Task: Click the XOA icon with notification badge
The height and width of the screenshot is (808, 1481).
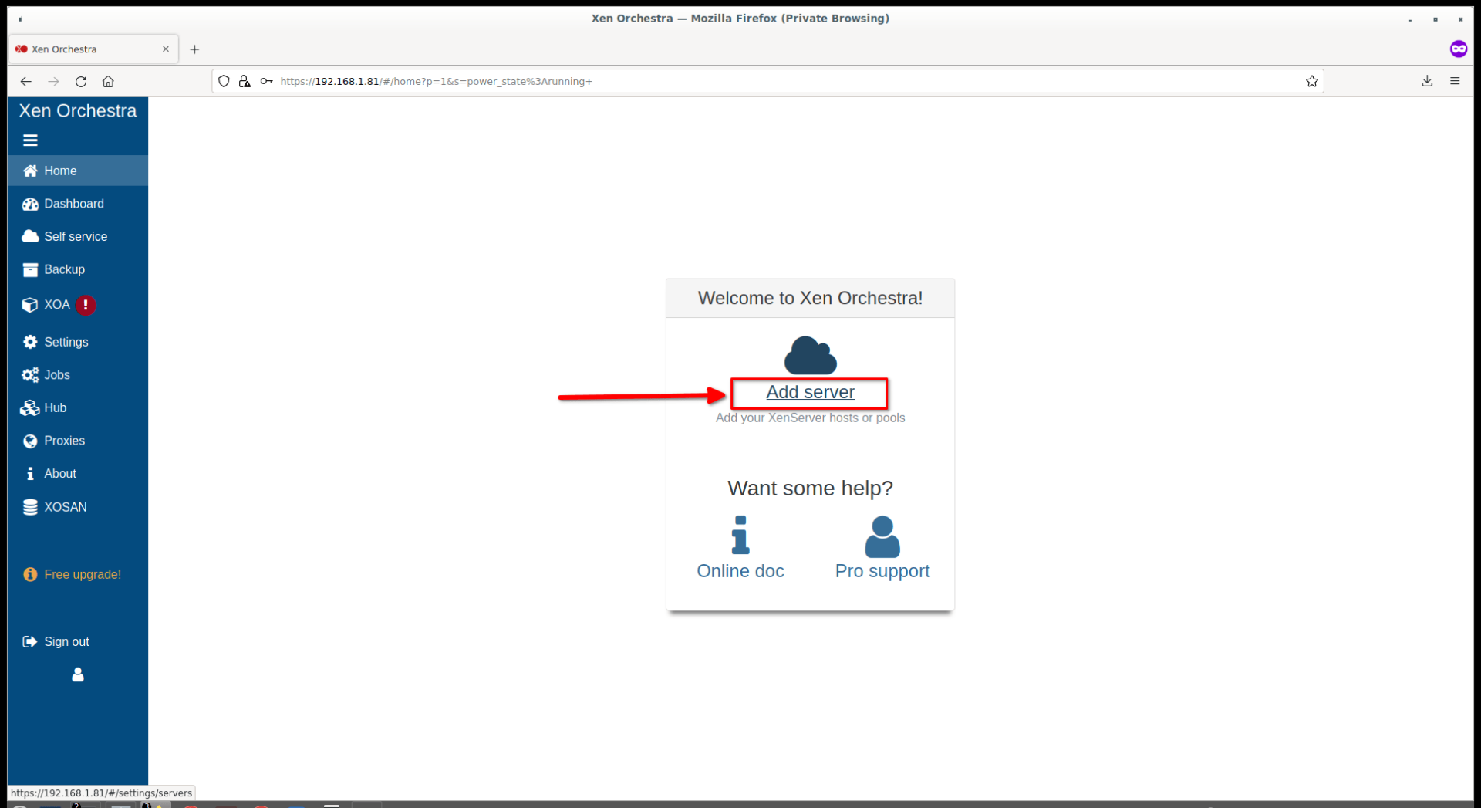Action: 29,305
